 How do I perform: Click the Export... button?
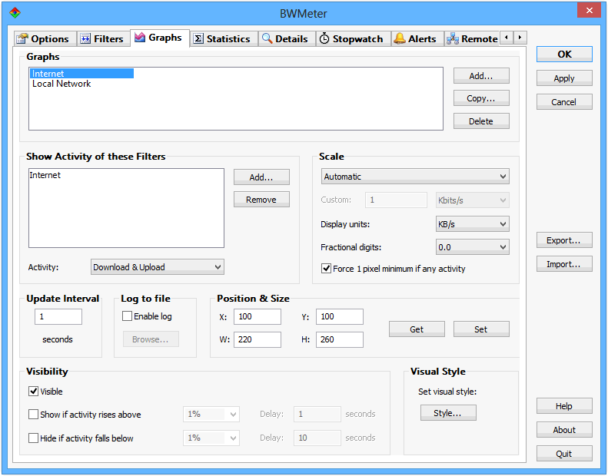[564, 240]
